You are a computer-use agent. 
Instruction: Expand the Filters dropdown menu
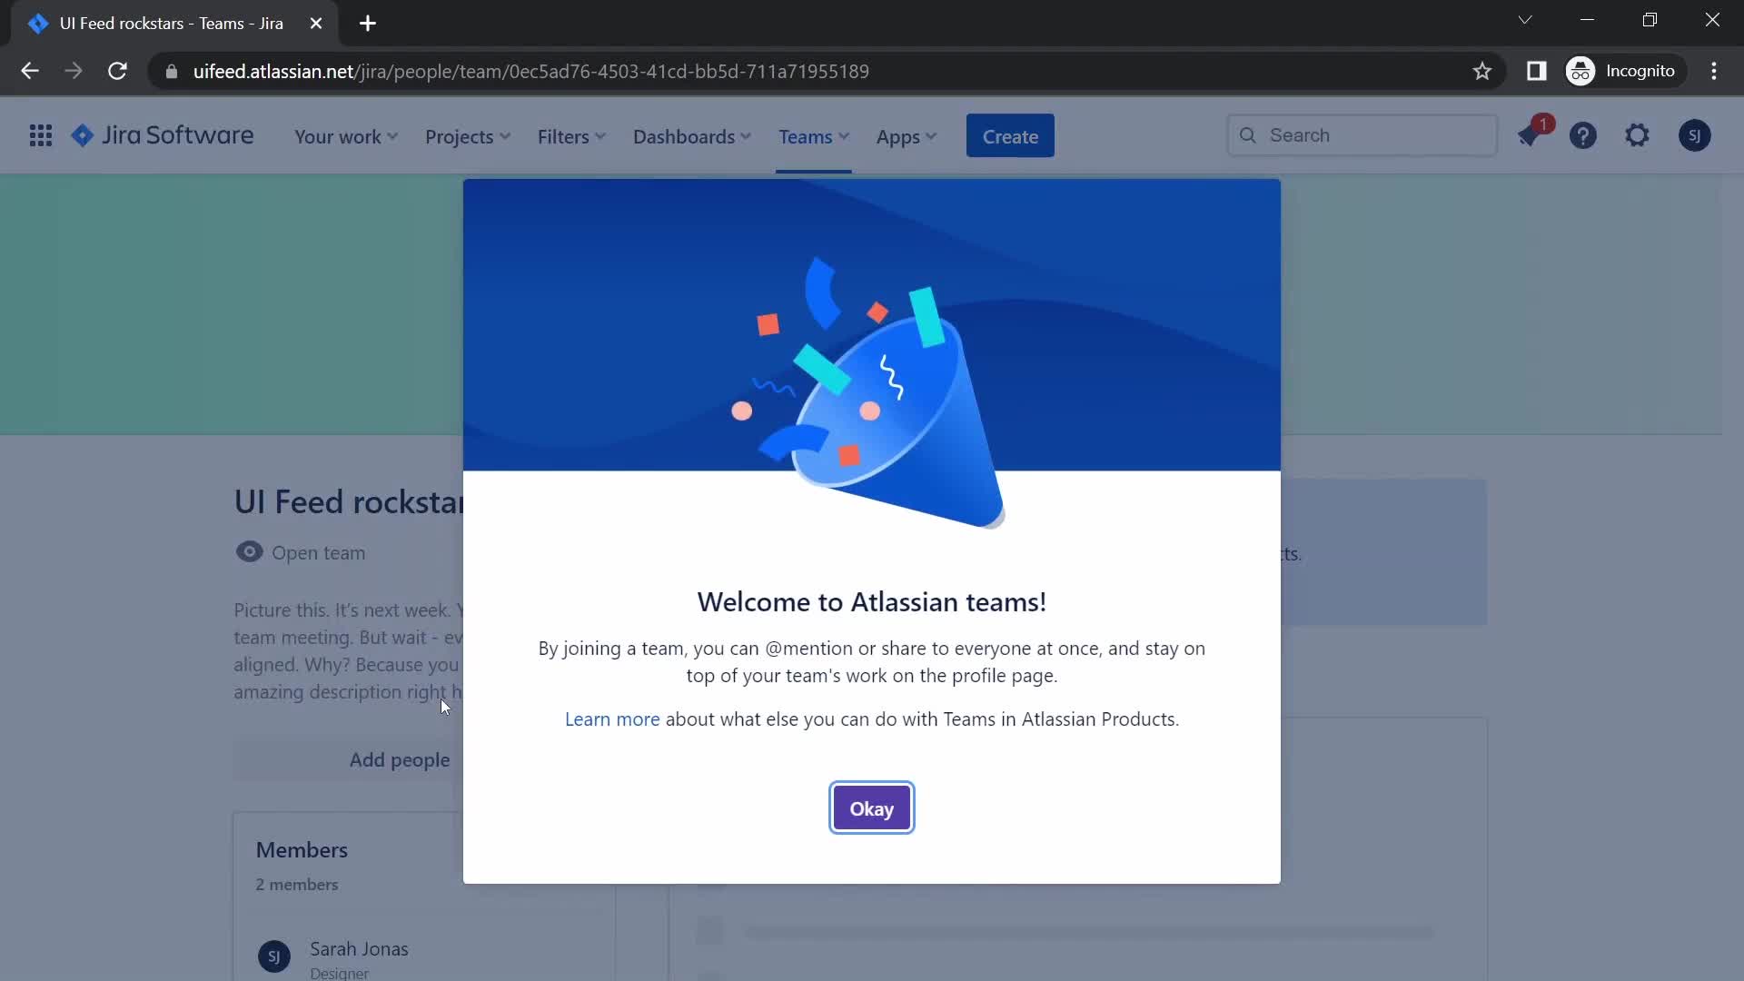[x=572, y=135]
